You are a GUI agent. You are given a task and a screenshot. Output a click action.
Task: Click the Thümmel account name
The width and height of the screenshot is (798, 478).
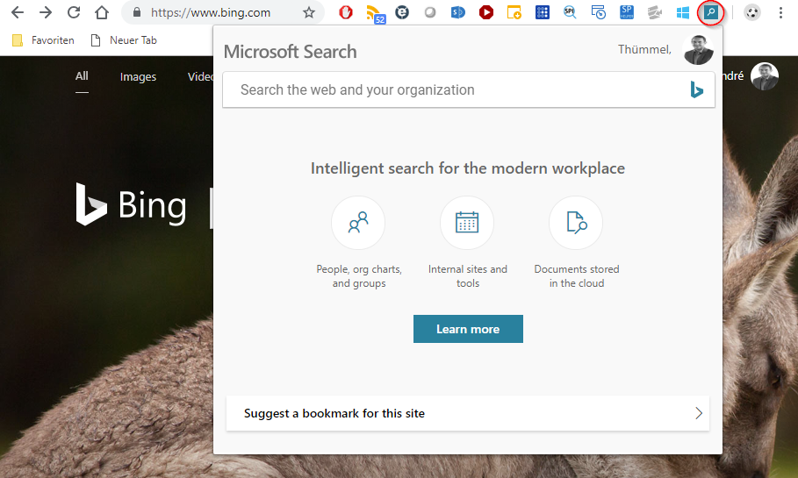[644, 49]
